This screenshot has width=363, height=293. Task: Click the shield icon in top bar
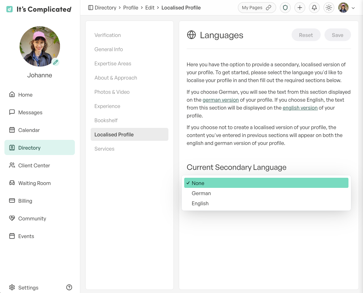point(285,8)
